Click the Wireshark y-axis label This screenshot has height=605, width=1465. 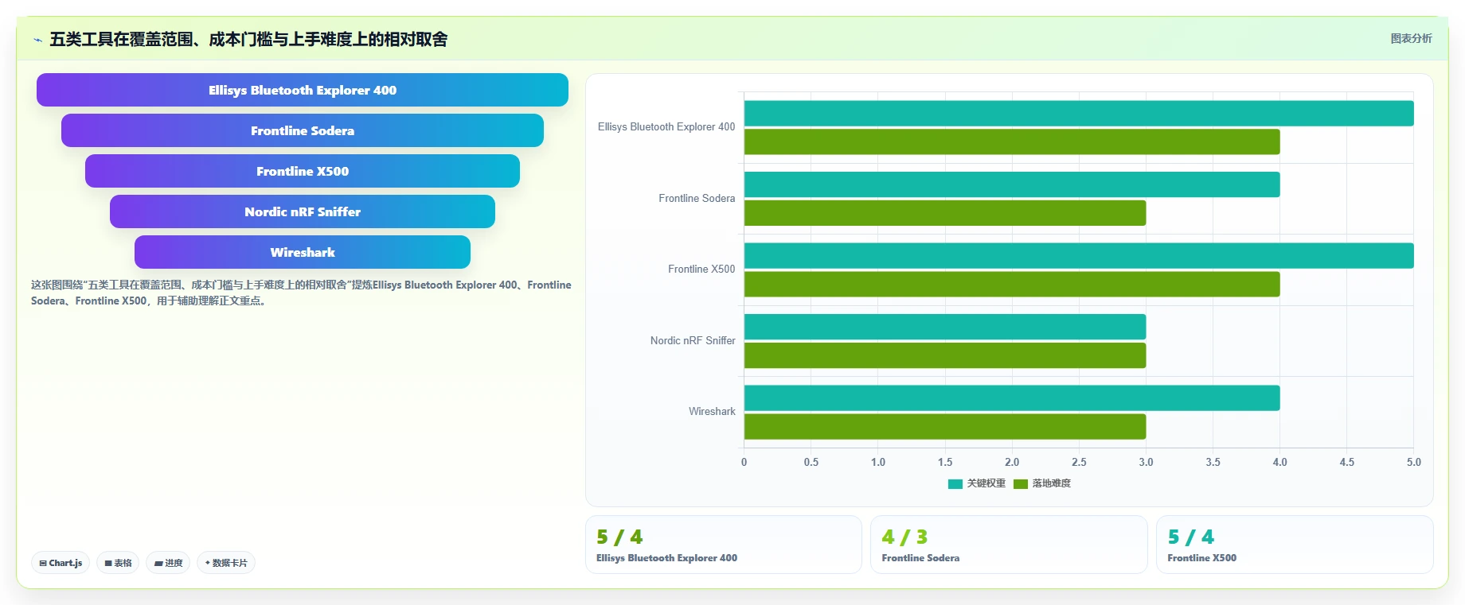point(712,411)
